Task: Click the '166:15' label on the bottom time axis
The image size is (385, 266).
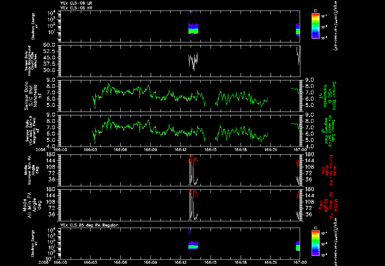Action: coord(211,262)
